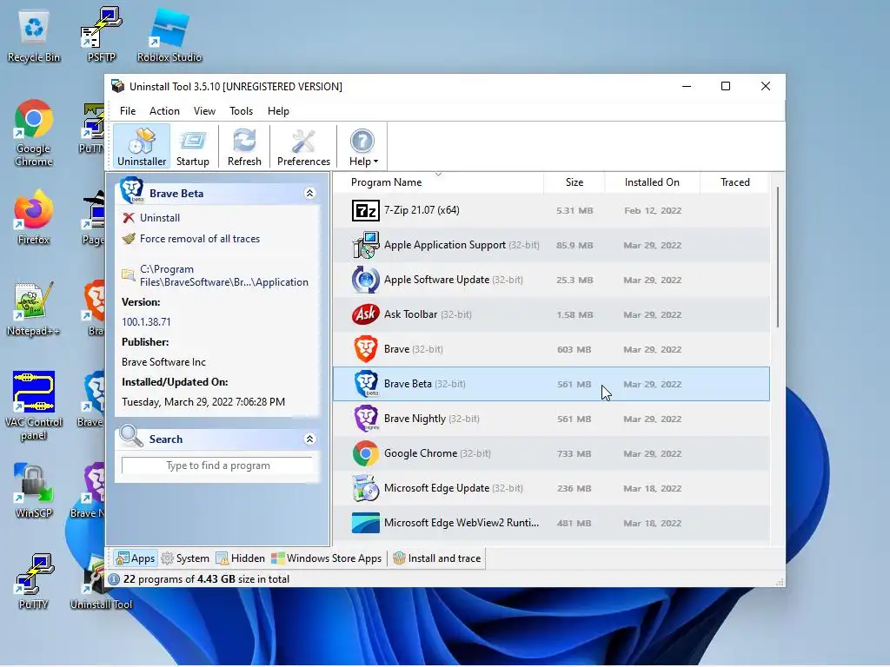The width and height of the screenshot is (890, 667).
Task: Open the Help toolbar dropdown
Action: click(362, 146)
